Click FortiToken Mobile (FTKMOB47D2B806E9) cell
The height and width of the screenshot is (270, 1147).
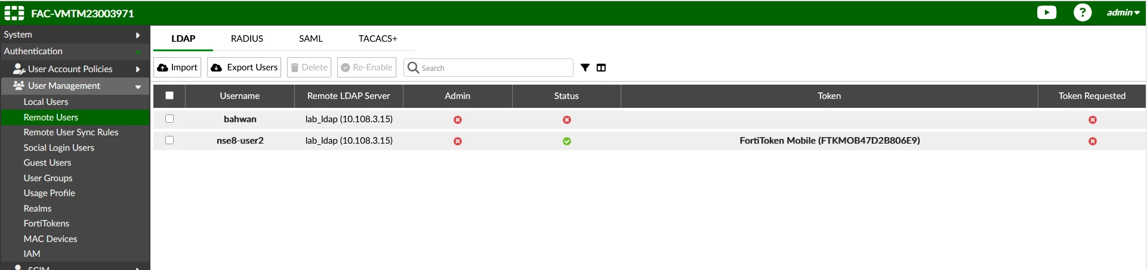click(x=830, y=141)
